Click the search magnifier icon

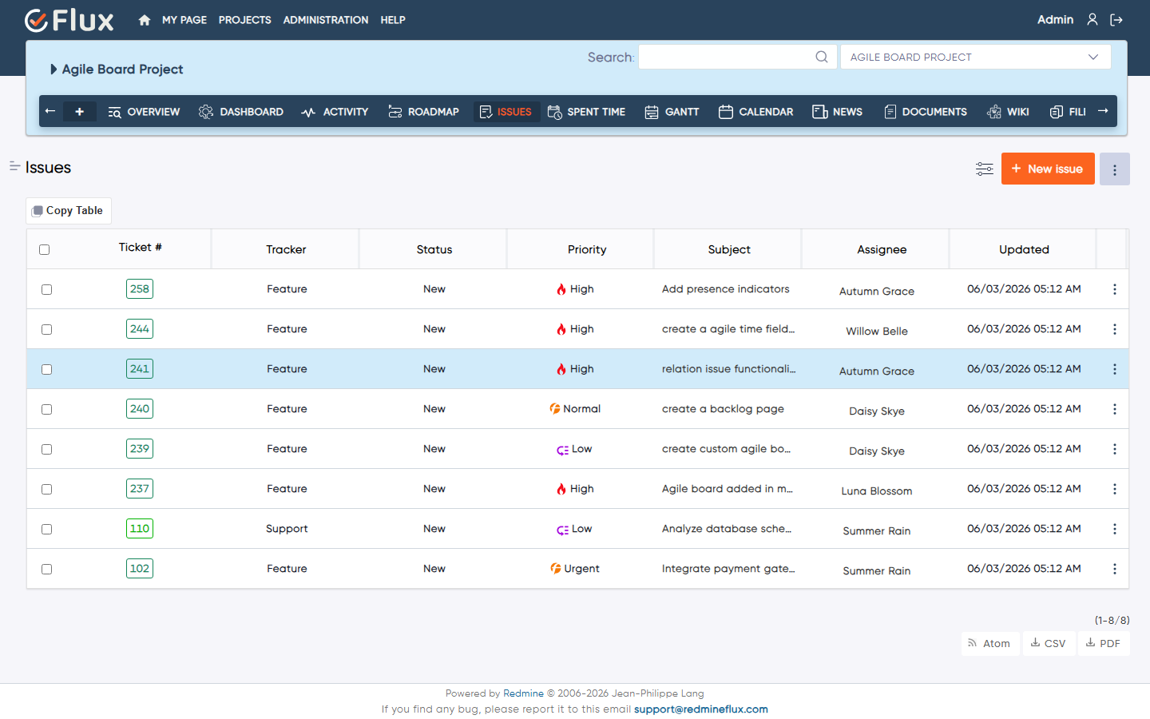pos(821,57)
